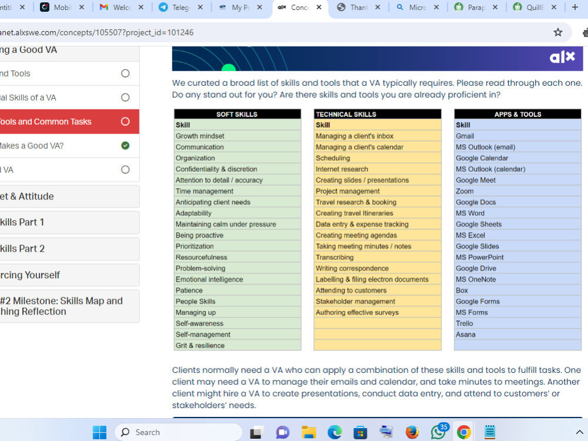Viewport: 588px width, 441px height.
Task: Click 'Authoring effective surveys' row
Action: [x=377, y=312]
